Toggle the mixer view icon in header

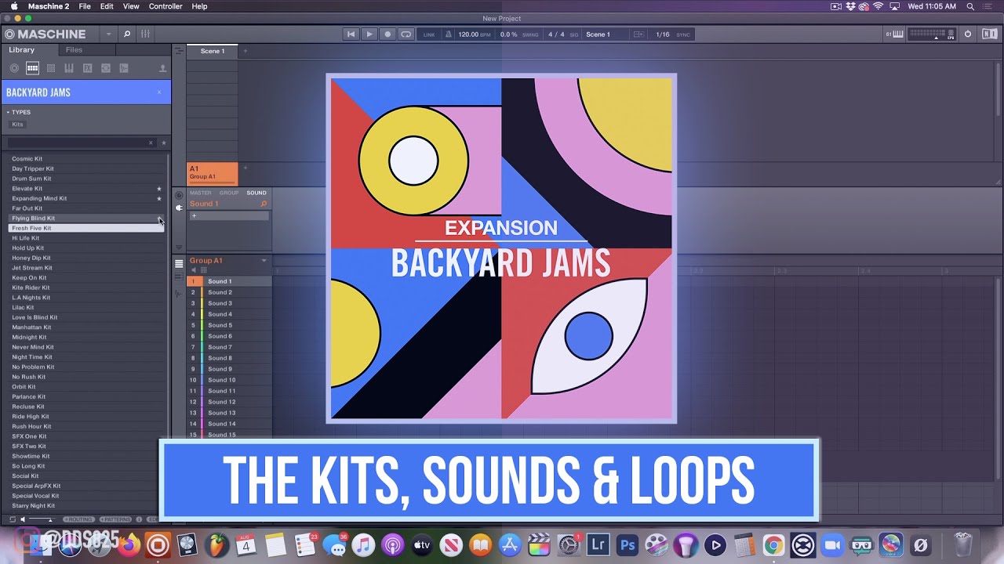click(145, 34)
